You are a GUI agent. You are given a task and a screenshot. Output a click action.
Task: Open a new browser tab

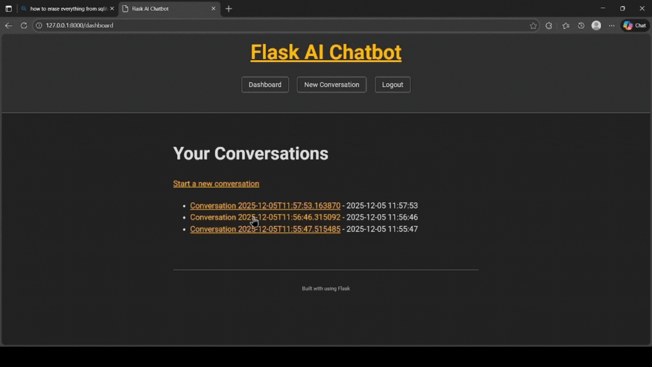(x=229, y=9)
